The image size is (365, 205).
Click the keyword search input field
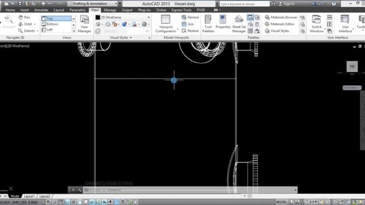click(245, 4)
